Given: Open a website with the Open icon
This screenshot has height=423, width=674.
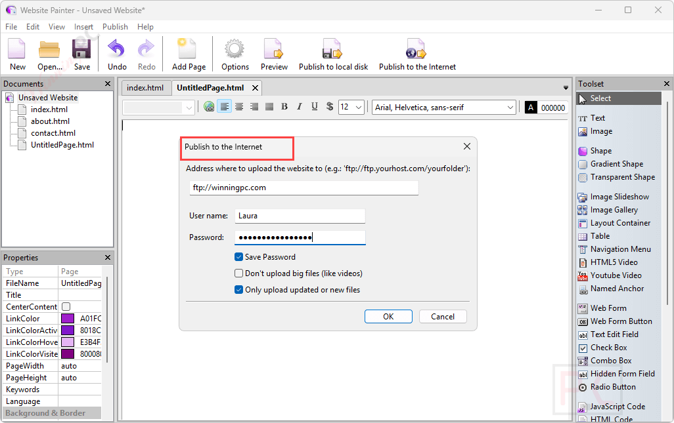Looking at the screenshot, I should coord(49,54).
